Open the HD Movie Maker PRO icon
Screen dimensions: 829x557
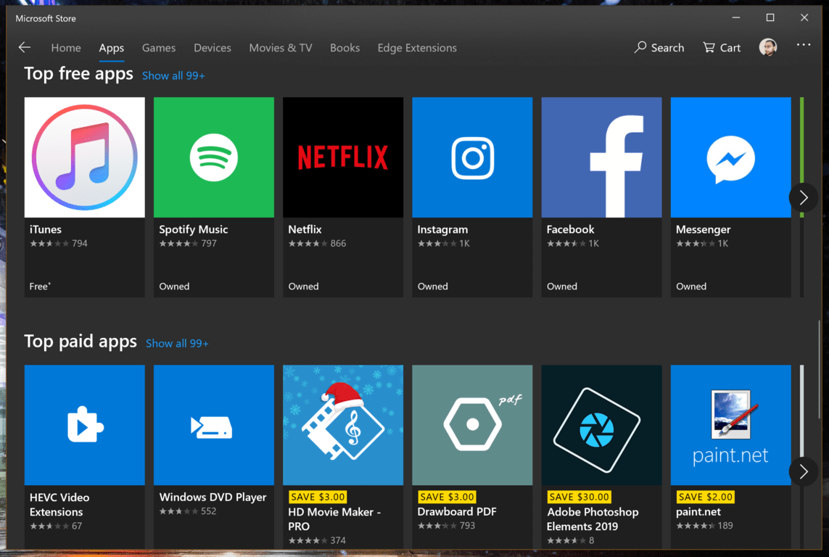(x=343, y=425)
